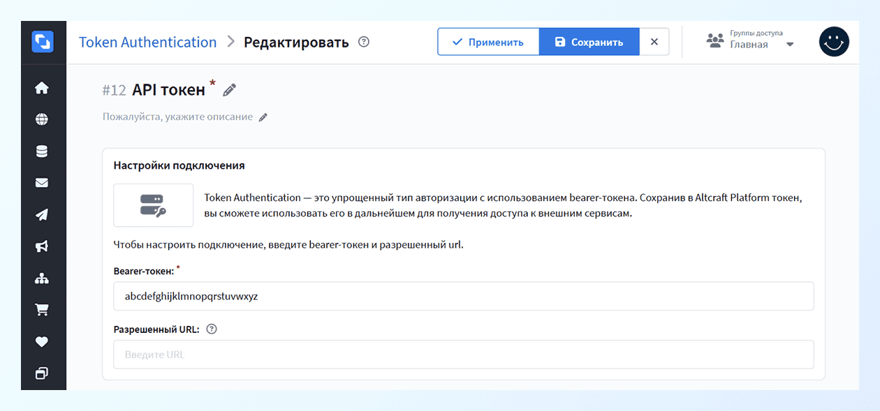Select the heart icon in the sidebar
The width and height of the screenshot is (880, 411).
(43, 341)
